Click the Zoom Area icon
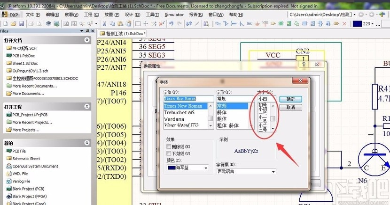 coord(74,24)
